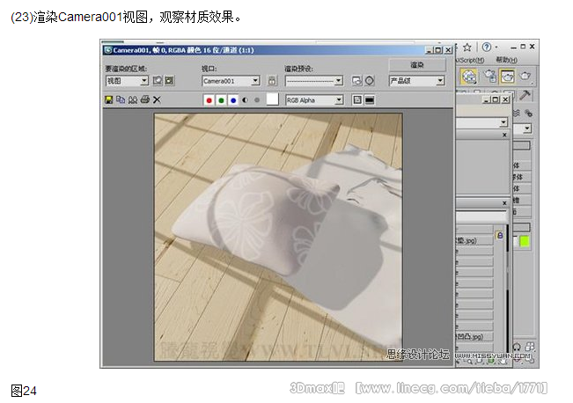Toggle the black frame UI icon
573x403 pixels.
point(370,99)
